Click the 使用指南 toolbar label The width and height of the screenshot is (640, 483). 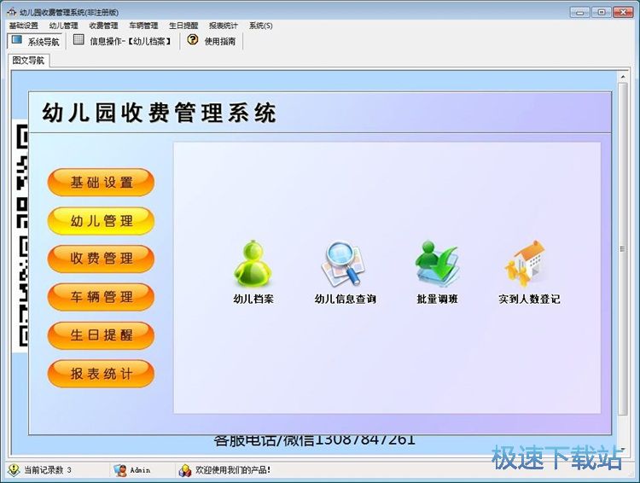point(220,41)
